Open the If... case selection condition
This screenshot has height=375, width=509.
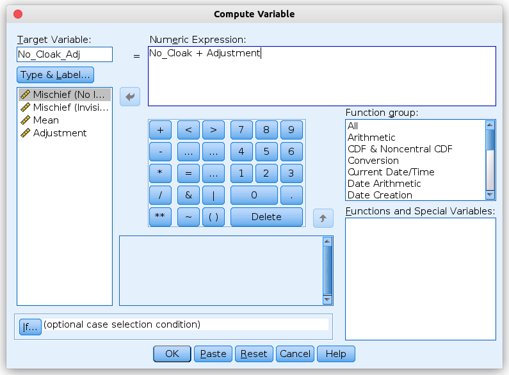tap(30, 326)
